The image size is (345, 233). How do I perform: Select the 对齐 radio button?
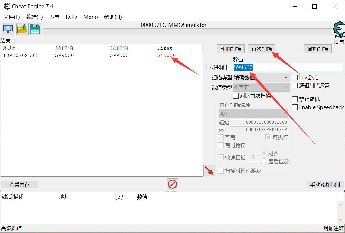click(264, 153)
